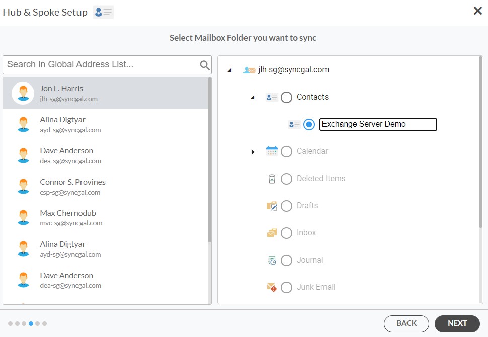Select the Journal radio button
Viewport: 488px width, 337px height.
[286, 260]
